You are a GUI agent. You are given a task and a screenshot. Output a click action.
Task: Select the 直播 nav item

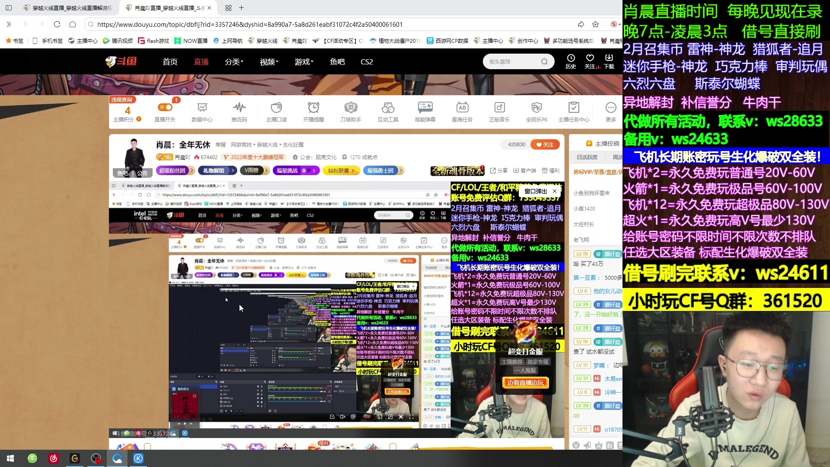pyautogui.click(x=201, y=62)
